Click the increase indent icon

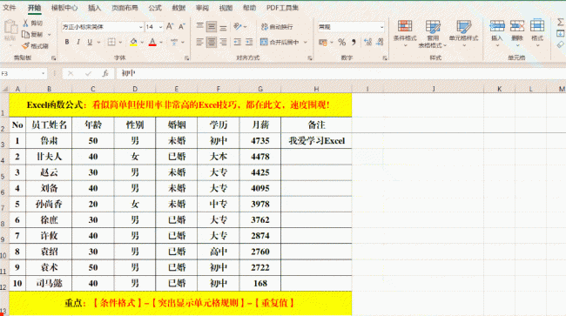249,42
